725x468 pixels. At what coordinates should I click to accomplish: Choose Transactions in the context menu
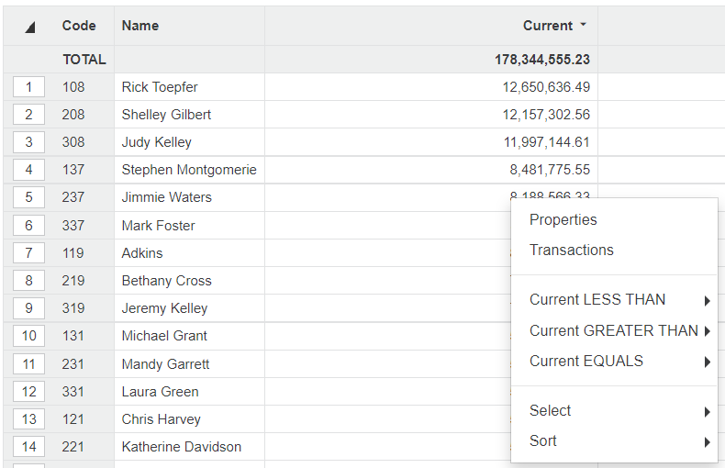click(571, 251)
